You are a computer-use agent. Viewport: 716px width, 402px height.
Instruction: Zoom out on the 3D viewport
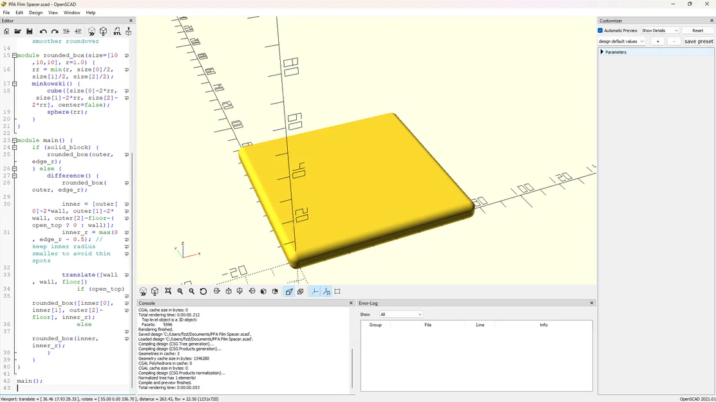click(192, 291)
